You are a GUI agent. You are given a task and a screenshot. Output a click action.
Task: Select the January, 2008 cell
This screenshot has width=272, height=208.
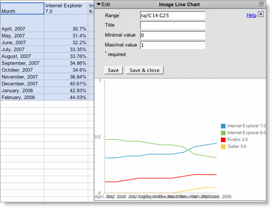pyautogui.click(x=22, y=91)
